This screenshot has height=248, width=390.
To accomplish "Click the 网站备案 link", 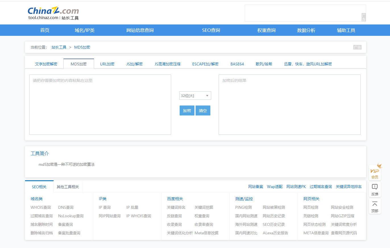I will tap(255, 186).
